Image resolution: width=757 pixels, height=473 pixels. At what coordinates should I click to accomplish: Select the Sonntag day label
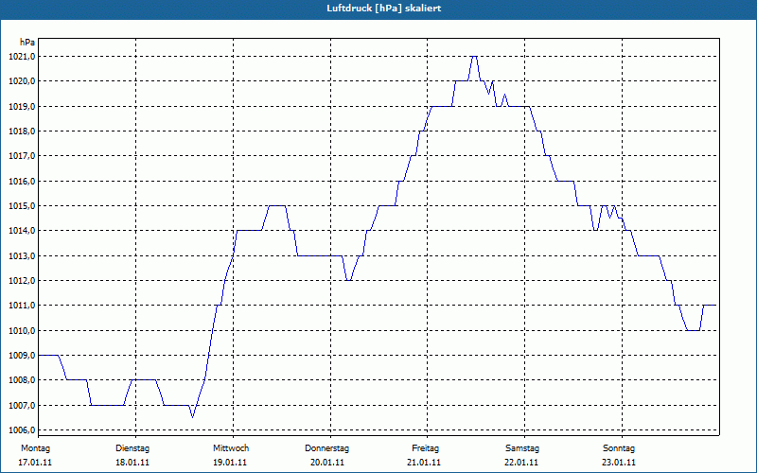[x=619, y=448]
